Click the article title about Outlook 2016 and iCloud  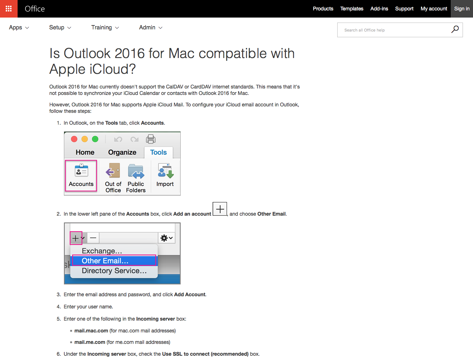pyautogui.click(x=172, y=61)
